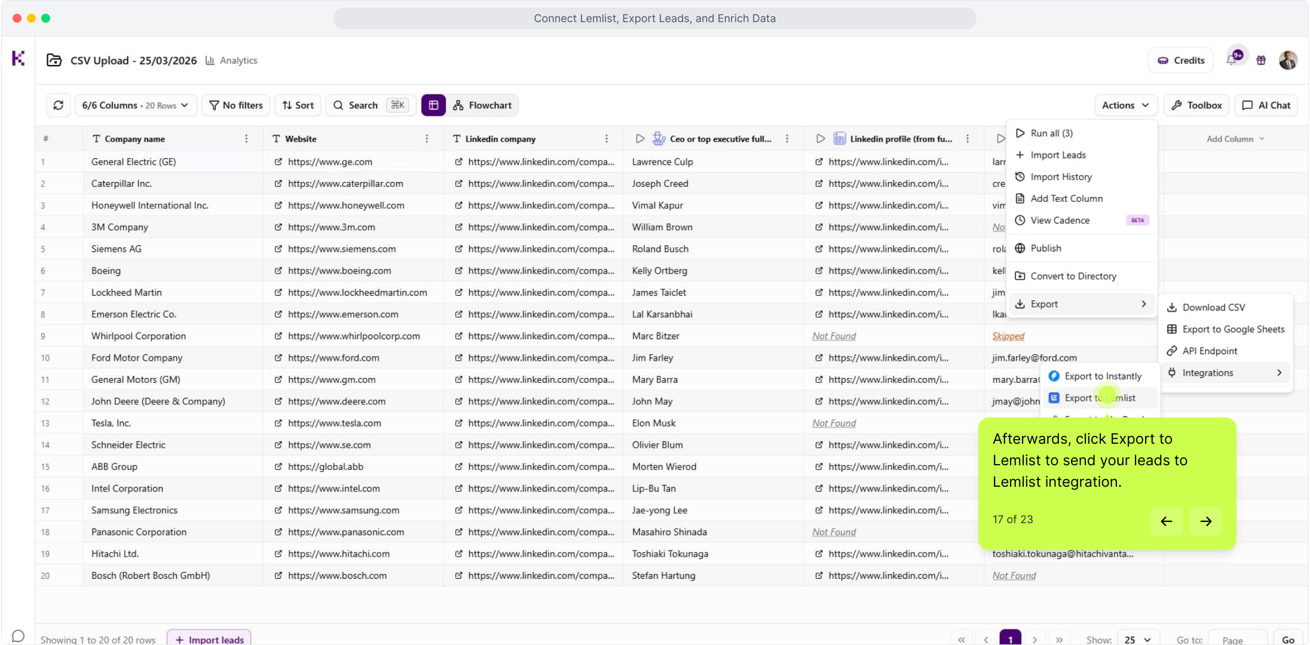The image size is (1310, 645).
Task: Click Not Found in Whirlpool Corporation row
Action: (834, 336)
